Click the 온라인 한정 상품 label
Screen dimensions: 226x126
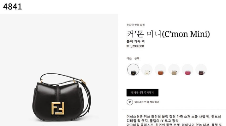click(136, 25)
